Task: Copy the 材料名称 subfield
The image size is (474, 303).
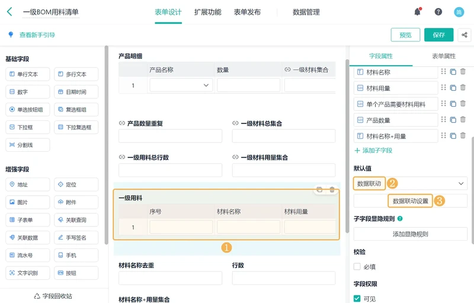Action: (453, 72)
